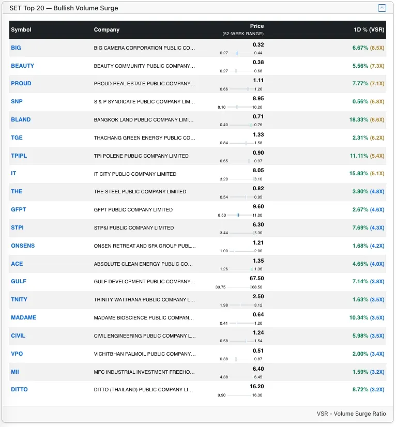Select ONSEN RETREAT AND SPA company name
396x427 pixels.
[145, 246]
